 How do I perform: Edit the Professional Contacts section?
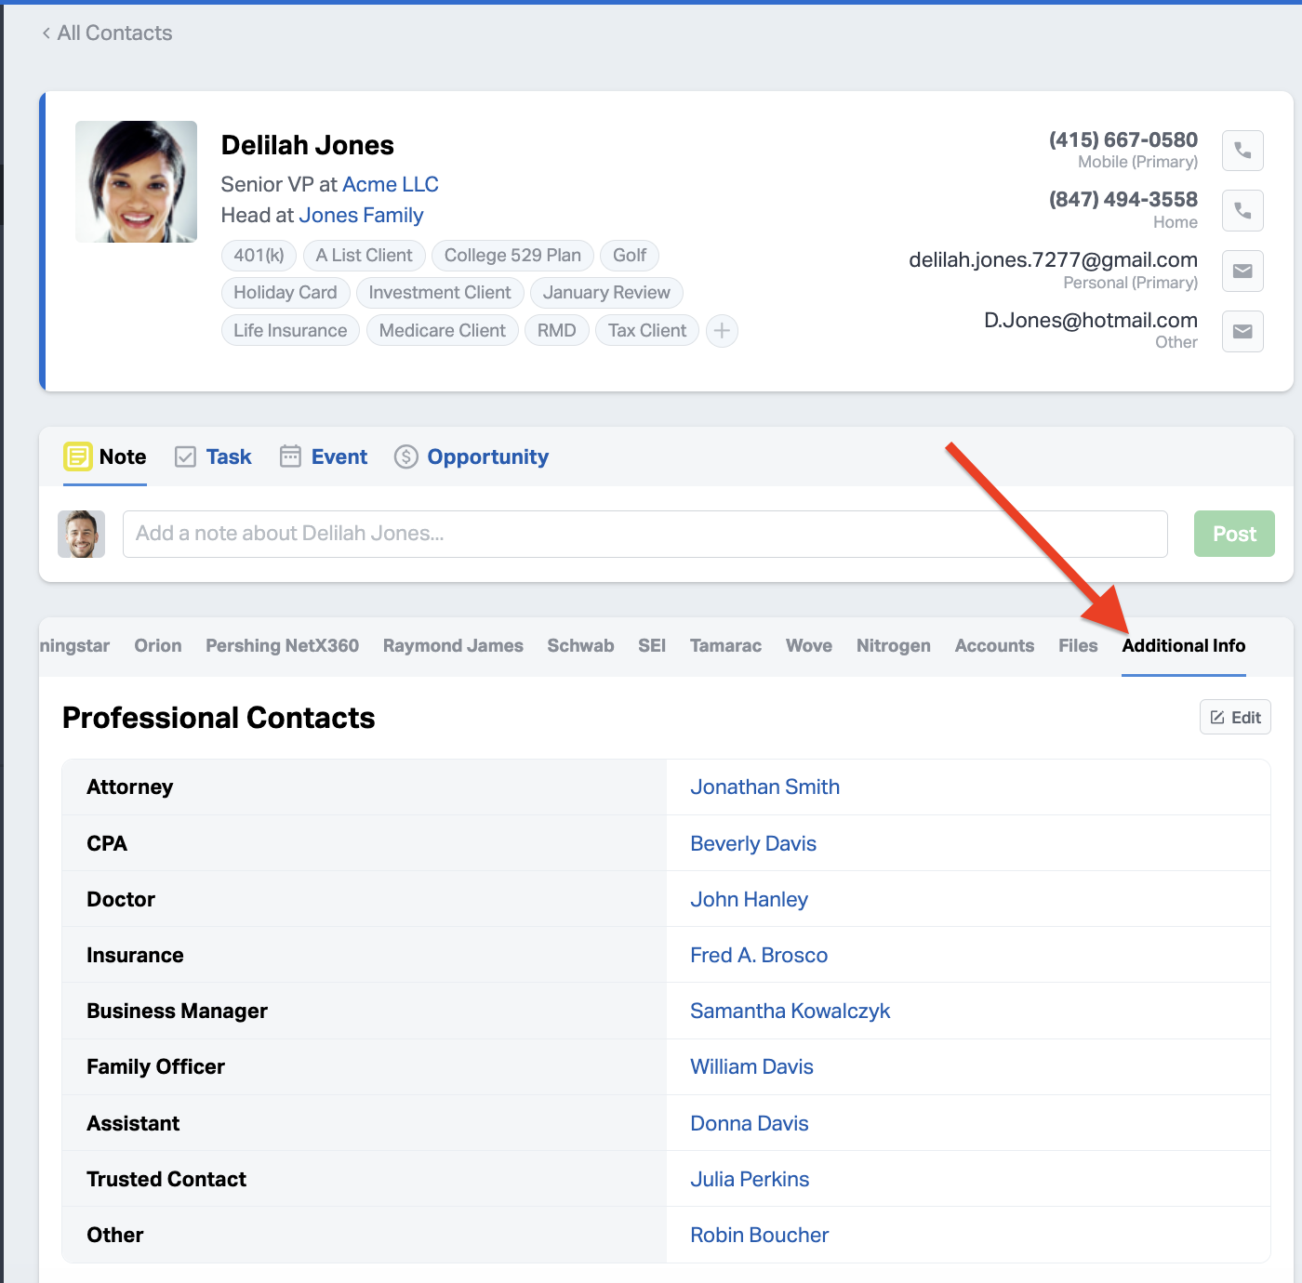coord(1234,718)
